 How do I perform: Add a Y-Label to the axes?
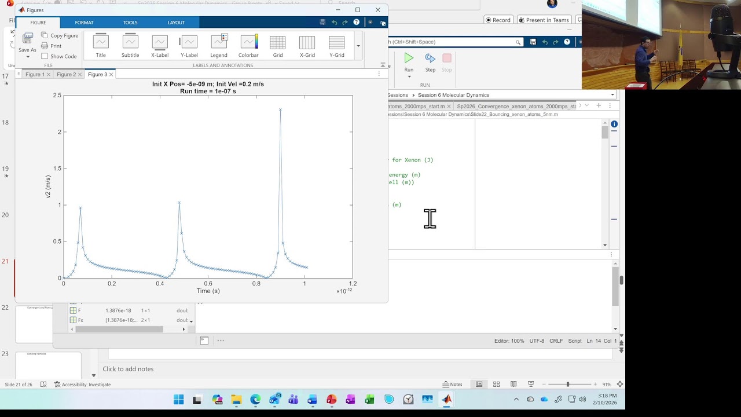pyautogui.click(x=189, y=46)
